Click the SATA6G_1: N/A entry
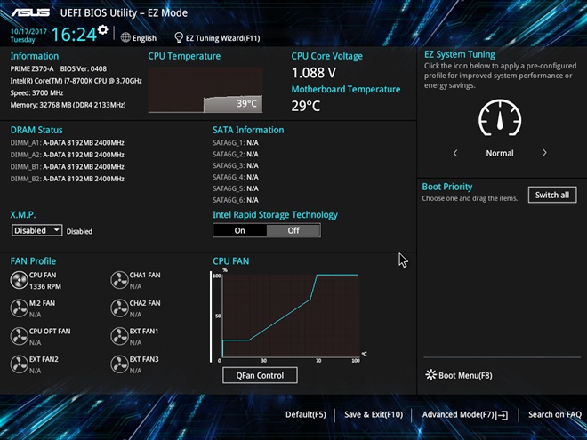 [236, 142]
